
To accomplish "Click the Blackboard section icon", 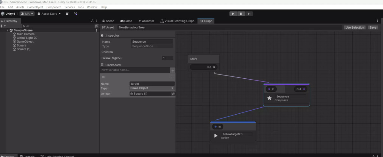I will point(102,65).
